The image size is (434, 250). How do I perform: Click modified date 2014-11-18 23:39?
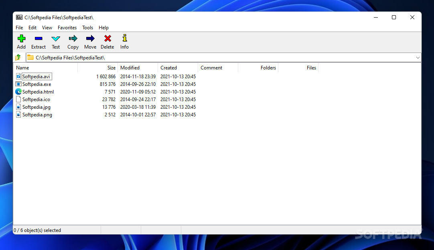coord(138,76)
